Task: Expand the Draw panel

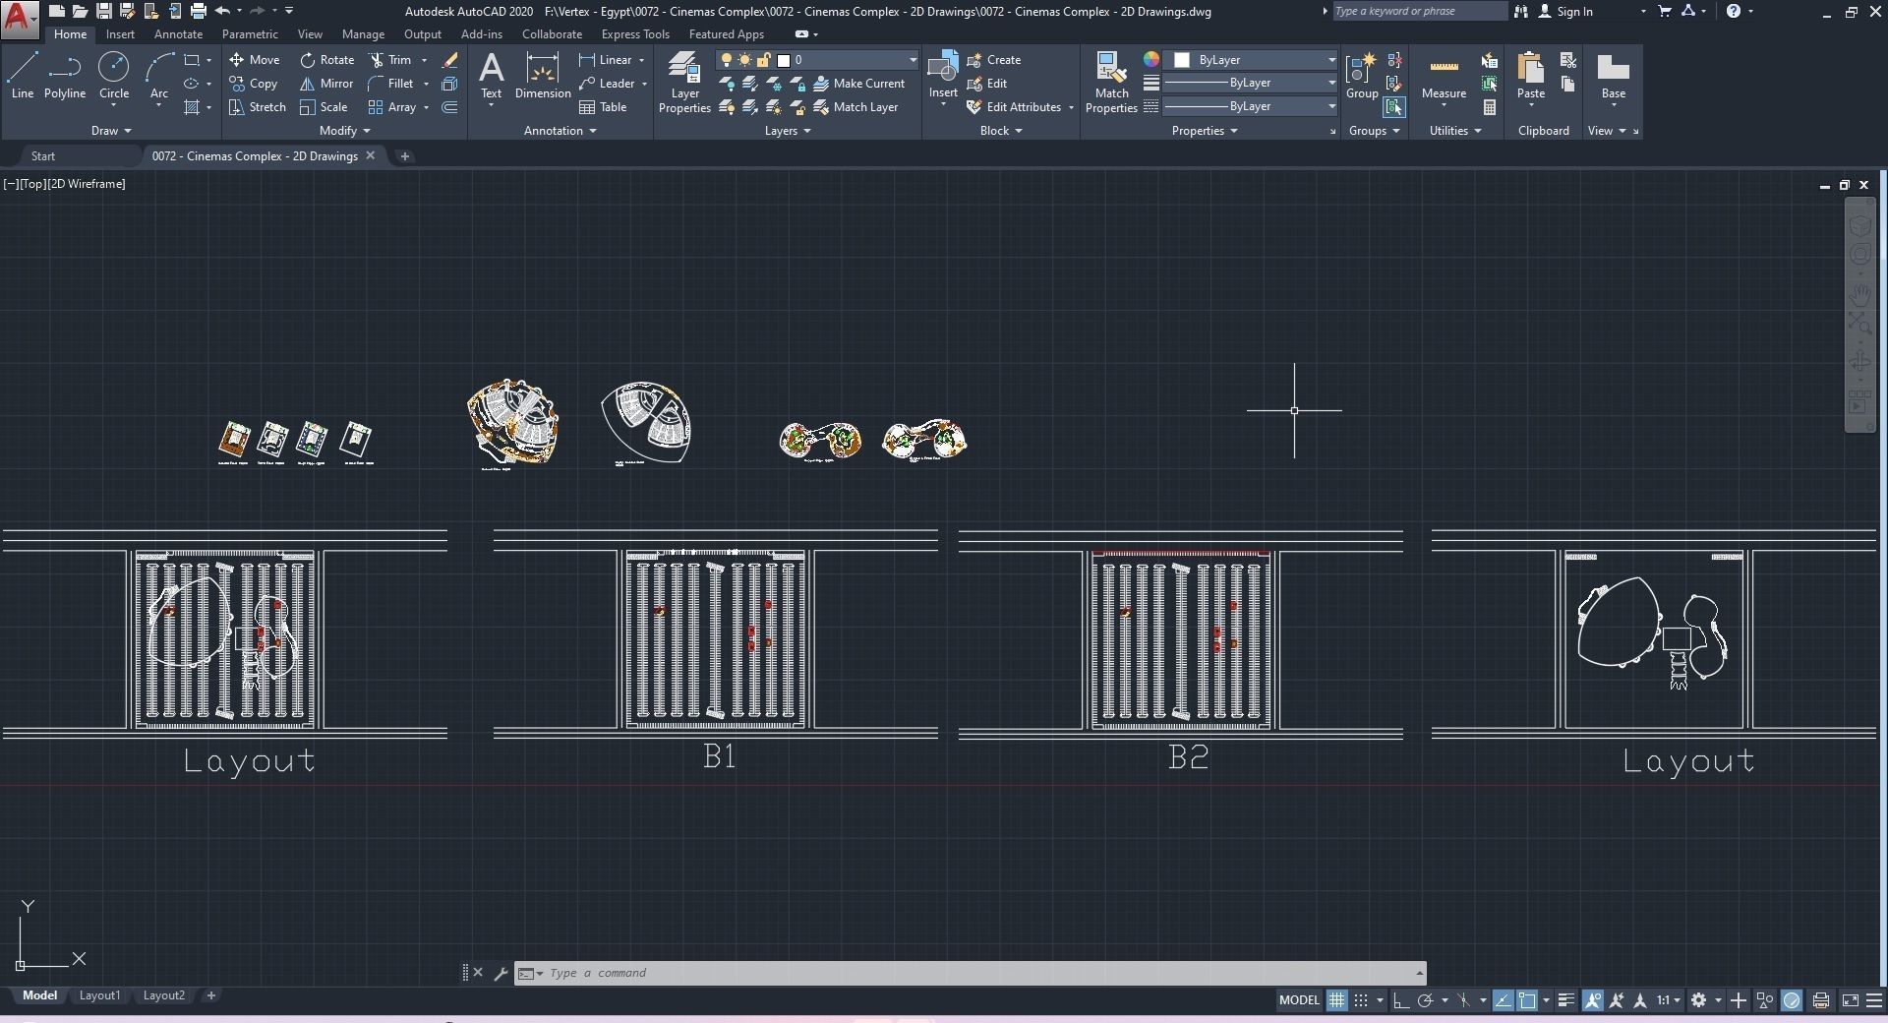Action: pos(111,131)
